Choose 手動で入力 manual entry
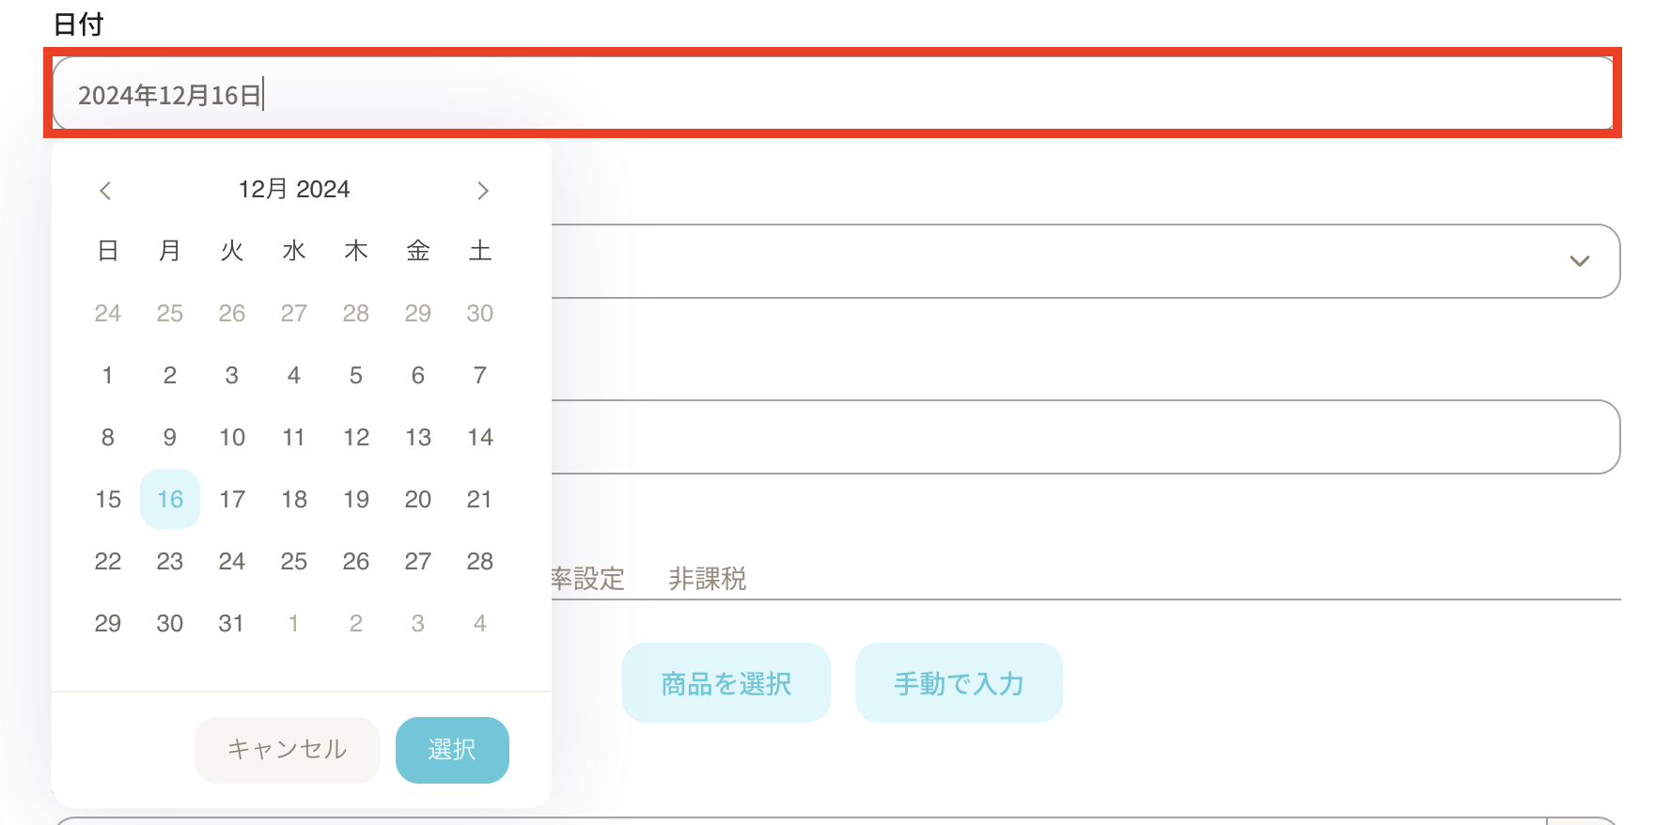 coord(958,683)
